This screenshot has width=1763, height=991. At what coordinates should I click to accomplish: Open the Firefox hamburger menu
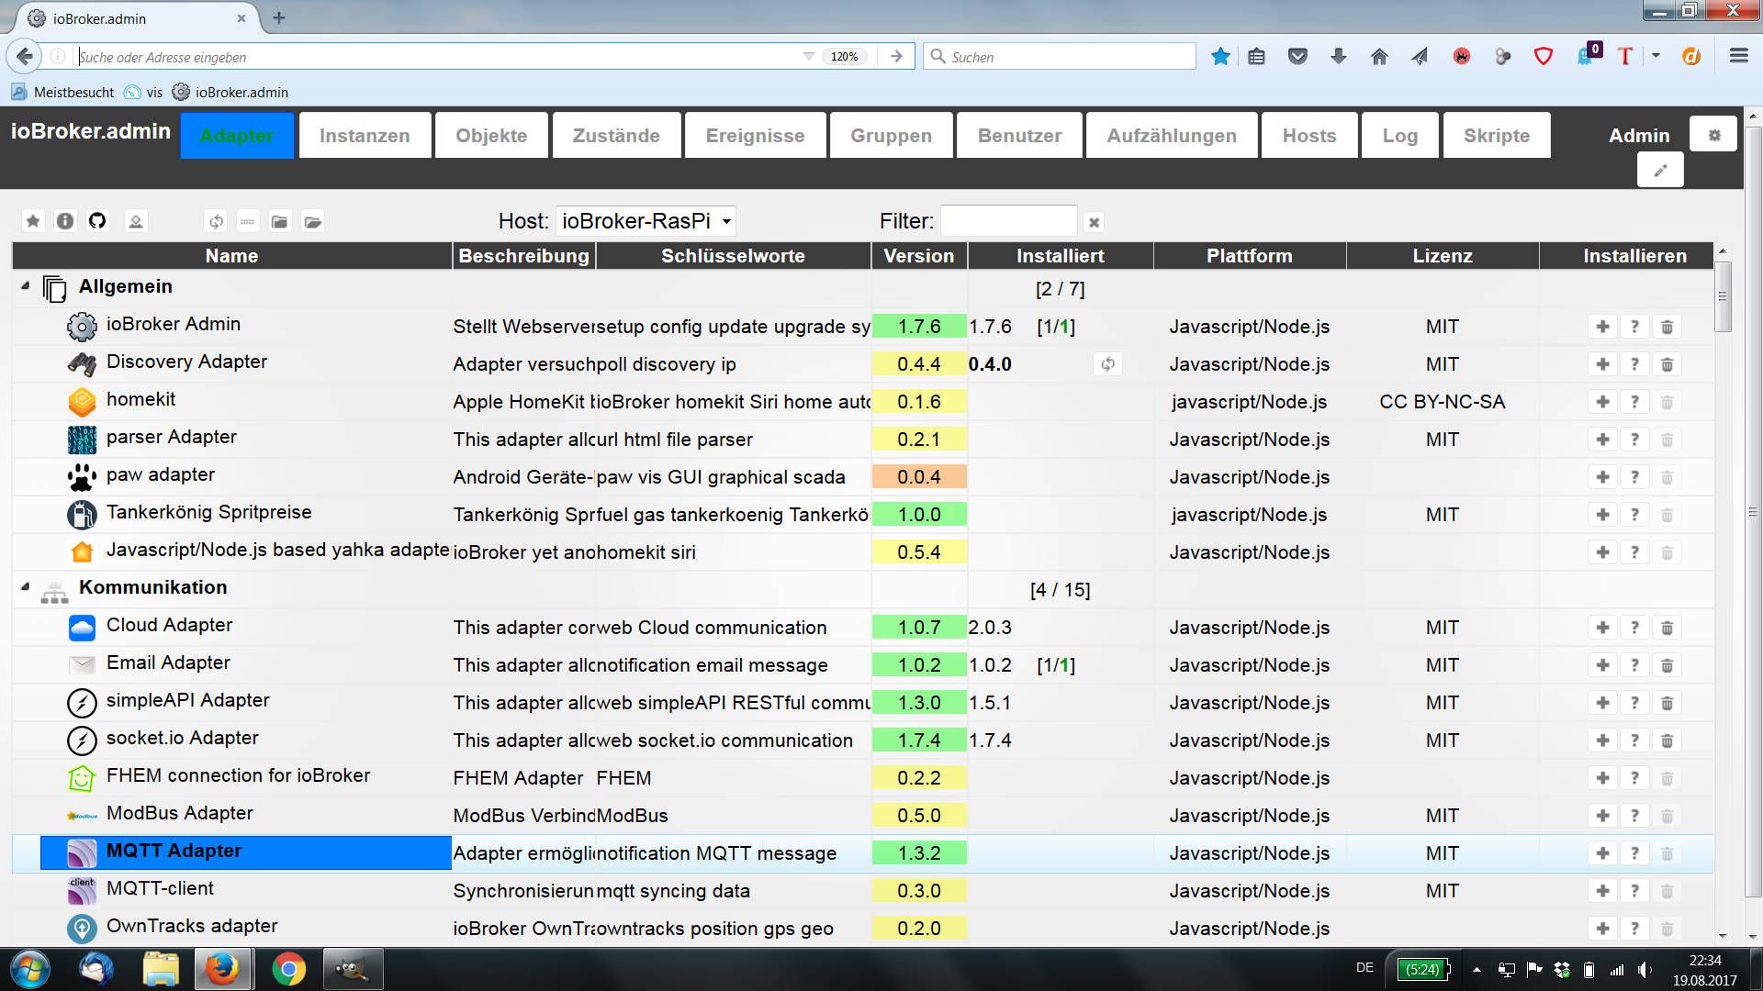[1738, 57]
